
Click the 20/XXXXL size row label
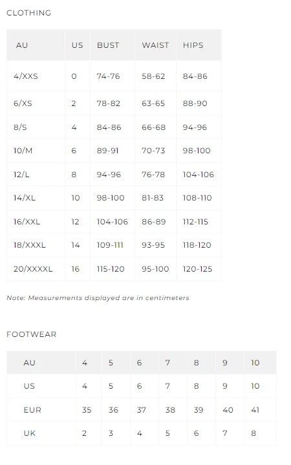point(33,269)
